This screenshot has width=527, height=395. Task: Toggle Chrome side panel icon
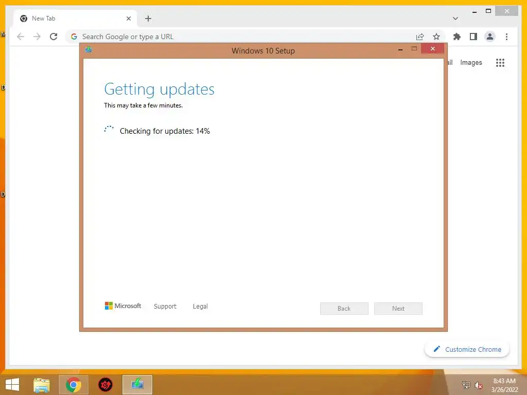(x=473, y=37)
